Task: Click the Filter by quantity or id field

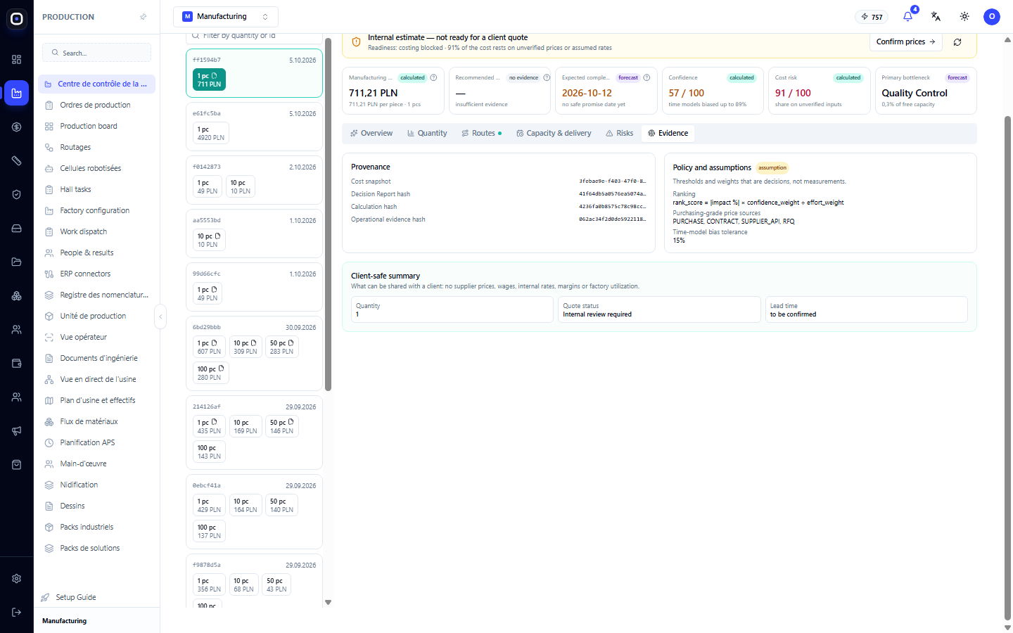Action: click(255, 36)
